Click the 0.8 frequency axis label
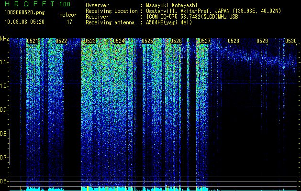This screenshot has width=301, height=191. (x=4, y=134)
